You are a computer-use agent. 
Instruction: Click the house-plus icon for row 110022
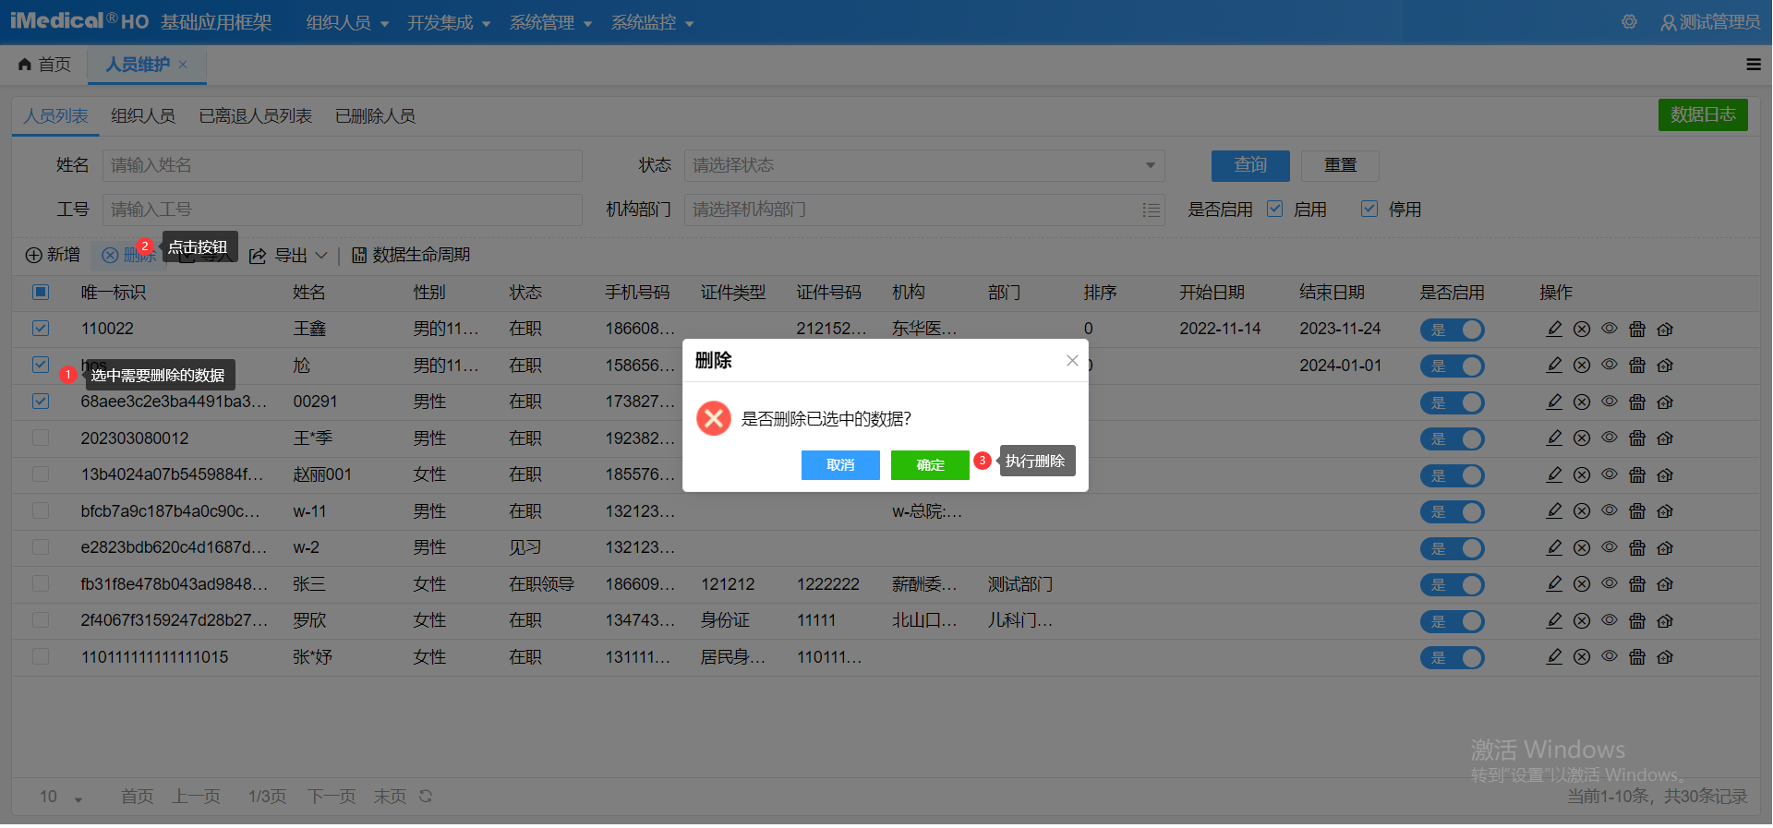[x=1665, y=329]
